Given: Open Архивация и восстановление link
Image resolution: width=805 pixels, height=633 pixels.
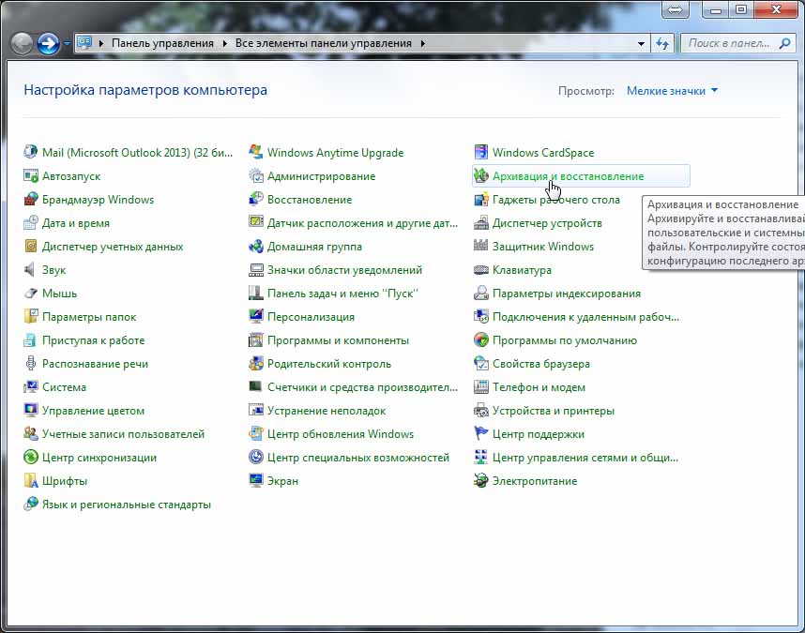Looking at the screenshot, I should tap(568, 176).
